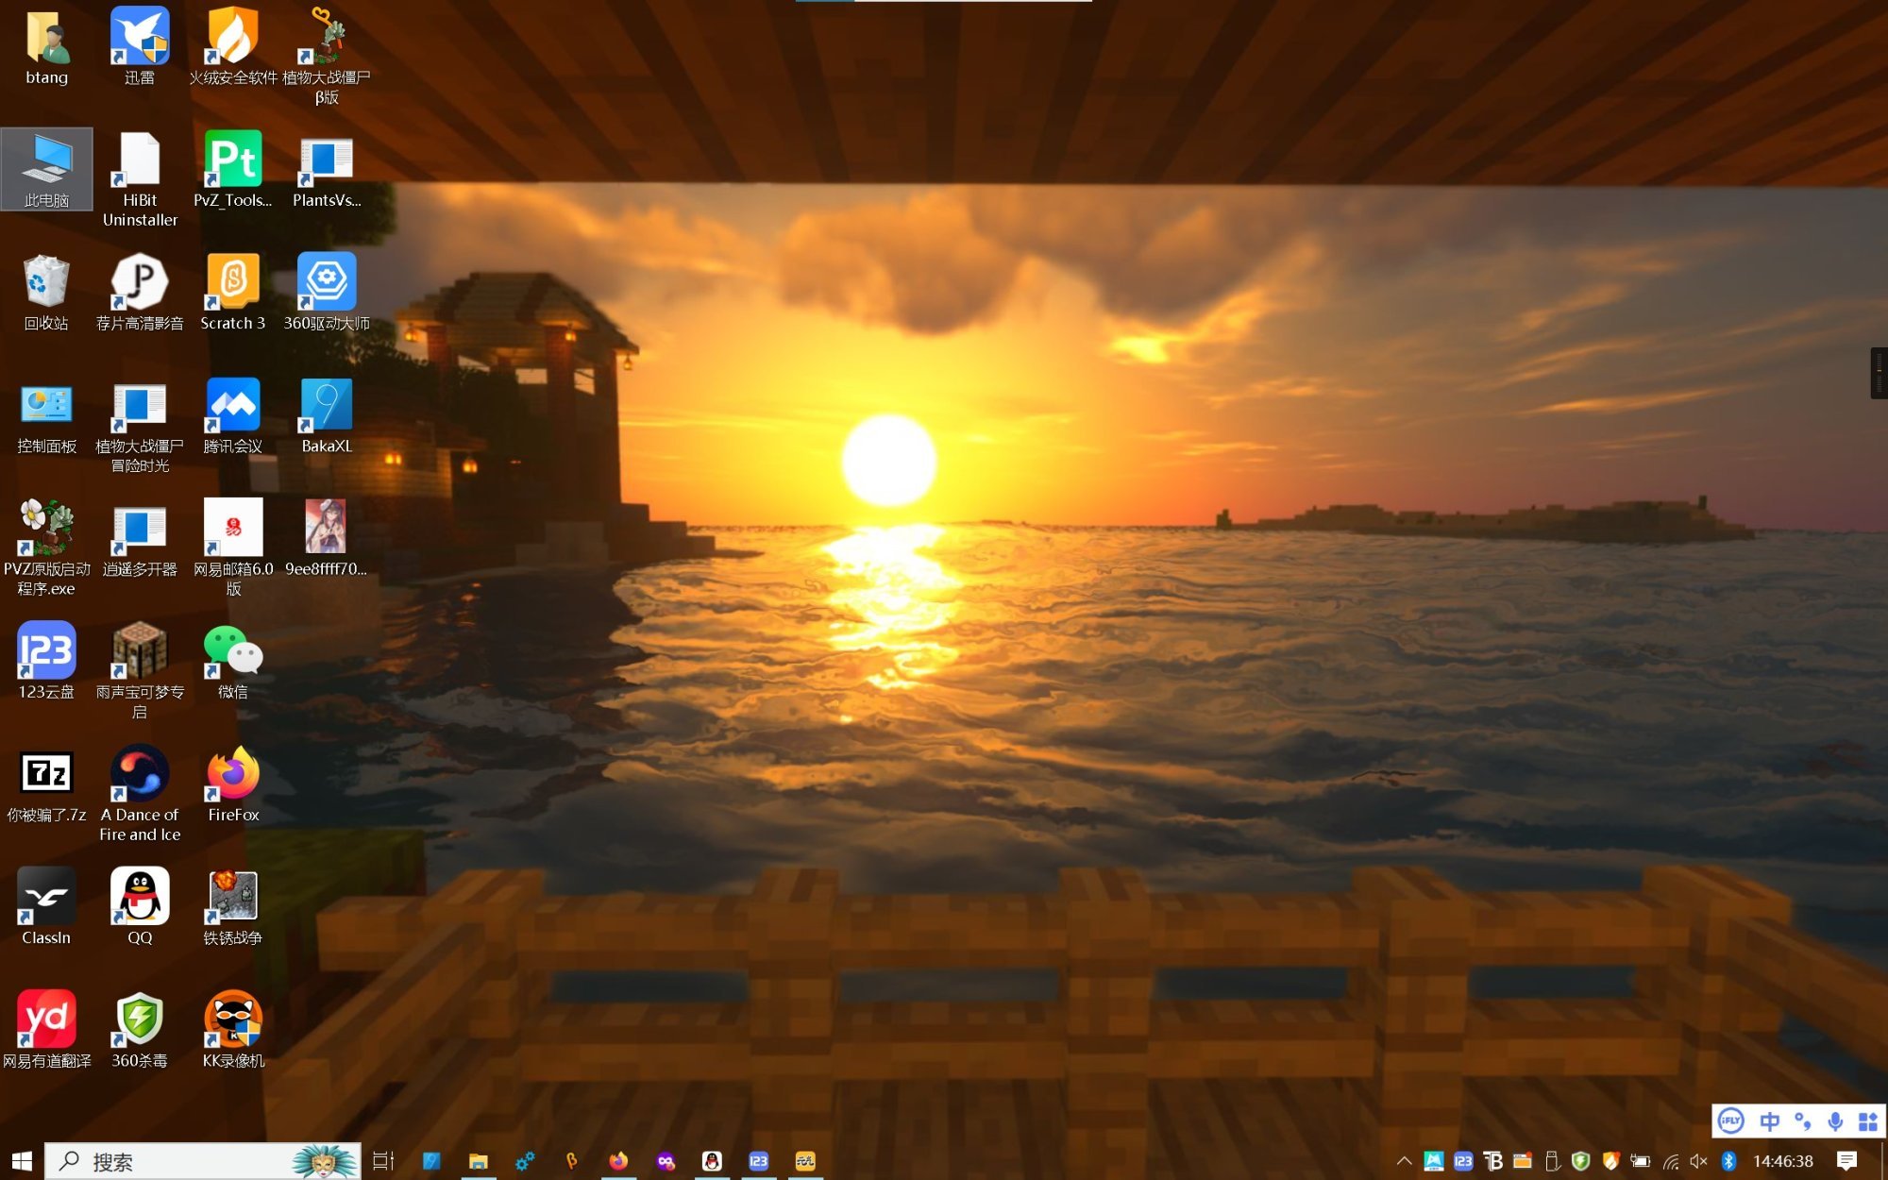Switch to QQ in the taskbar
Viewport: 1888px width, 1180px height.
click(712, 1161)
